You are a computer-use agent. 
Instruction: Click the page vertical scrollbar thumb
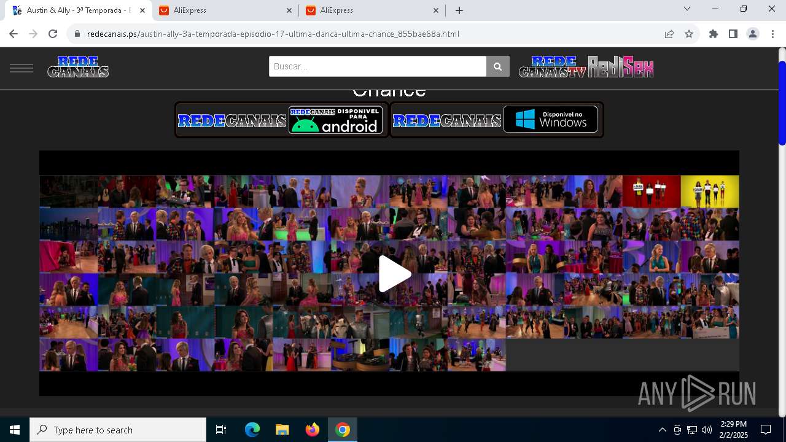(782, 103)
